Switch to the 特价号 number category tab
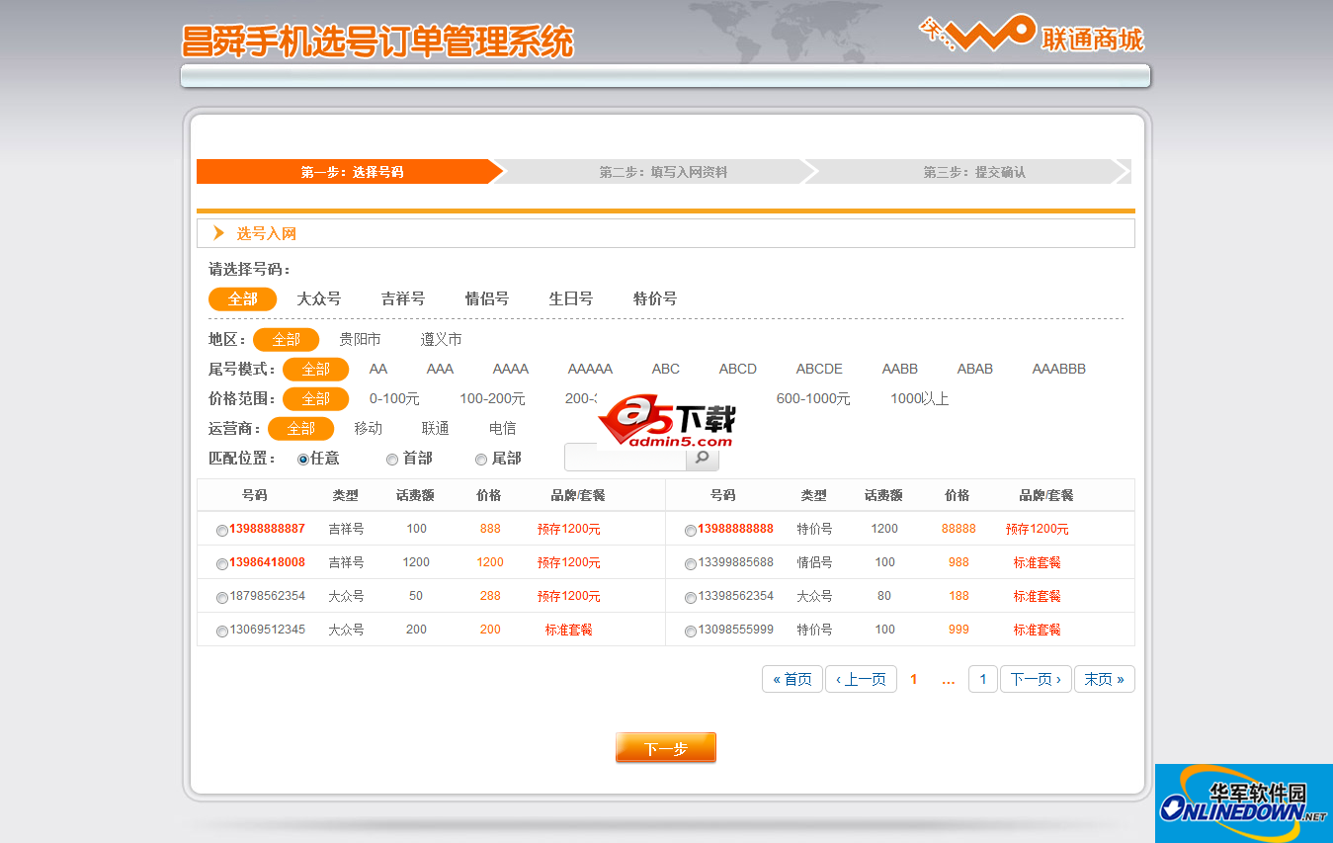1333x843 pixels. [654, 297]
